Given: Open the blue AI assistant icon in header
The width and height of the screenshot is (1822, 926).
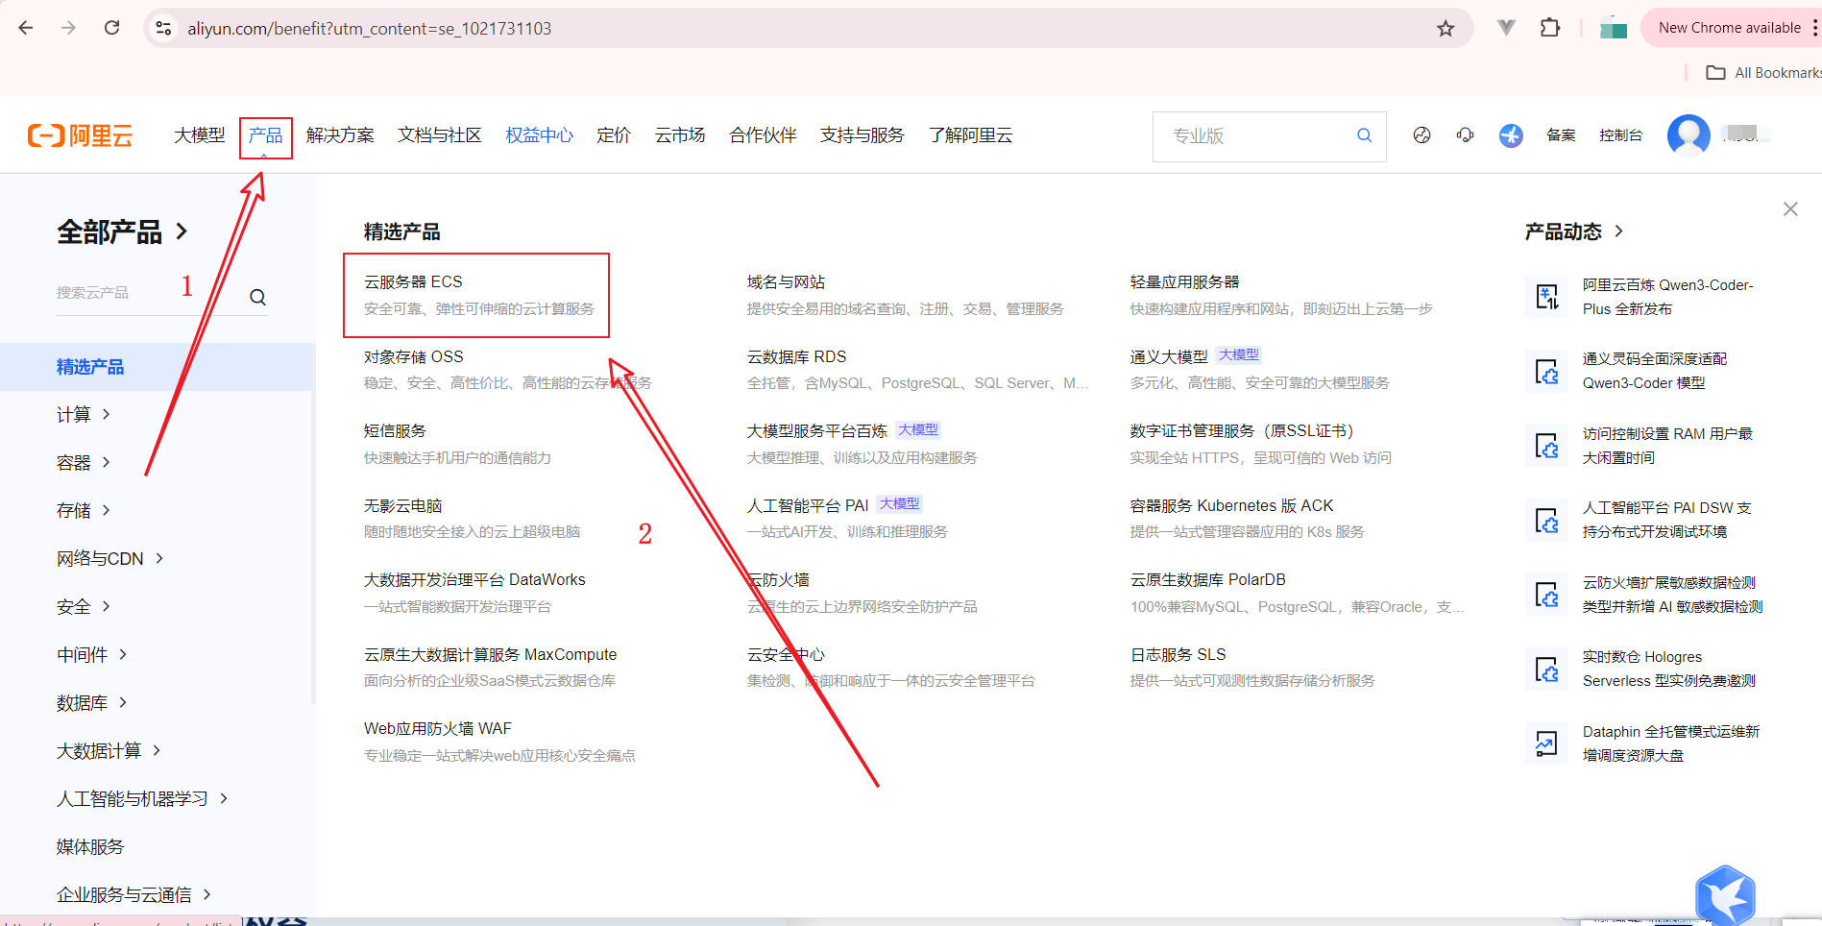Looking at the screenshot, I should 1511,135.
